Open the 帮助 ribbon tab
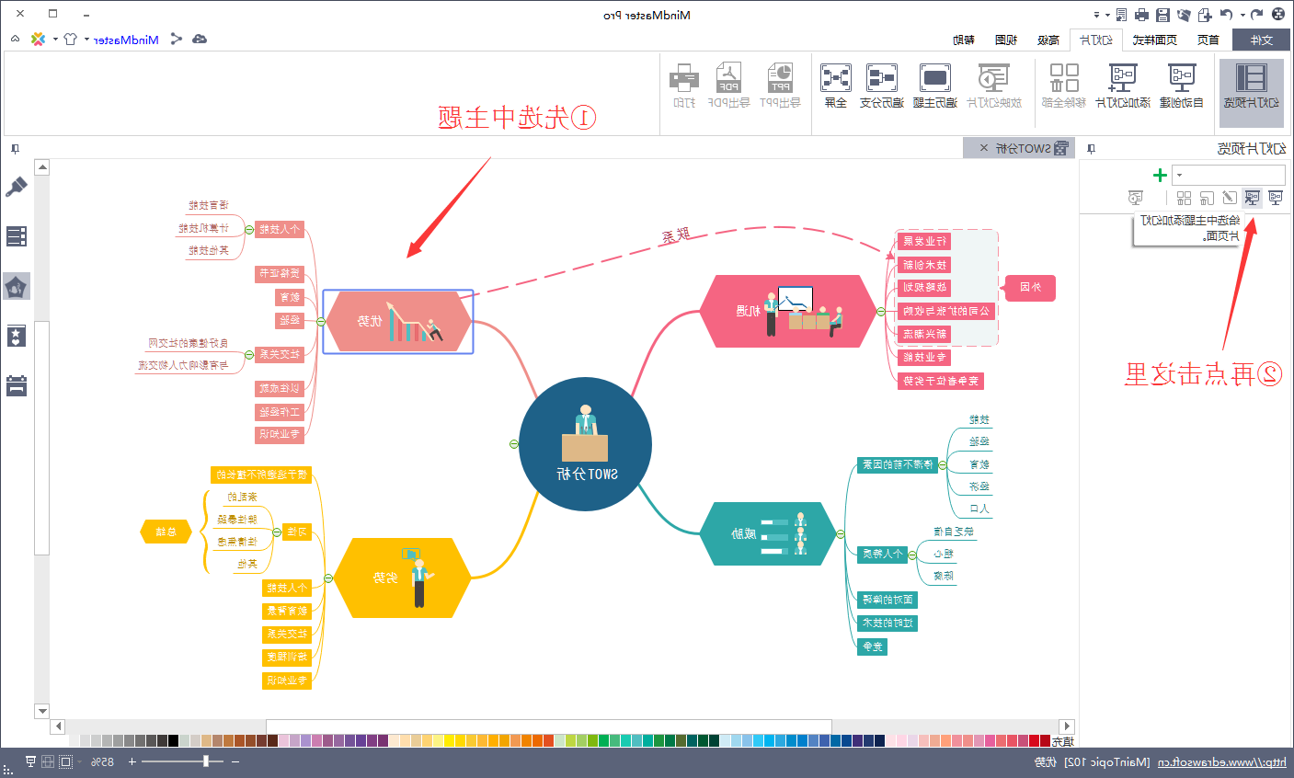 (x=963, y=40)
